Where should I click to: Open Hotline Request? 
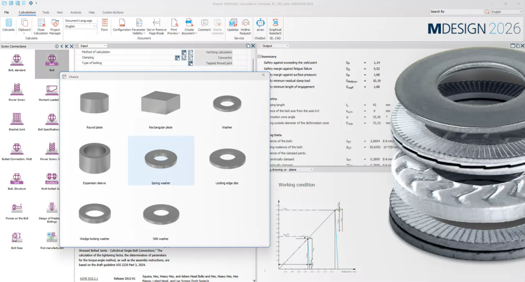[245, 27]
